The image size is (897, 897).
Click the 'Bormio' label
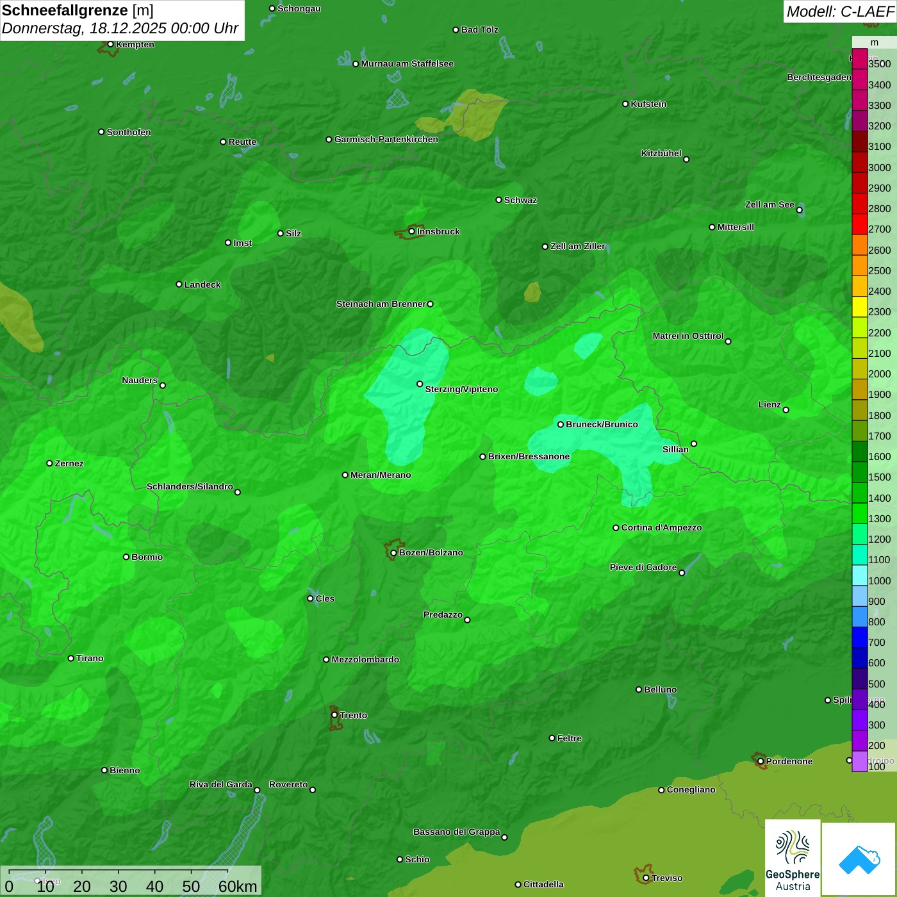[x=147, y=557]
